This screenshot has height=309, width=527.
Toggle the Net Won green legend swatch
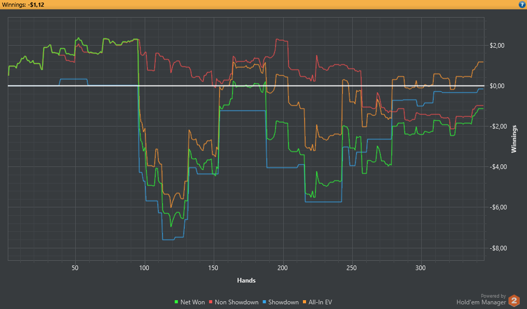[176, 302]
